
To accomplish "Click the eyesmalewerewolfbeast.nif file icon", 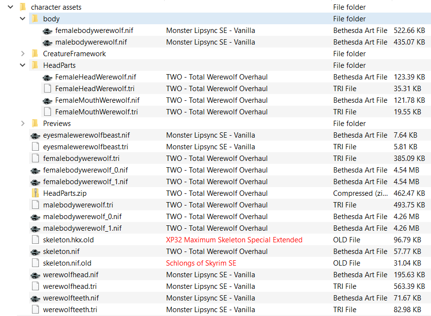I will tap(35, 136).
